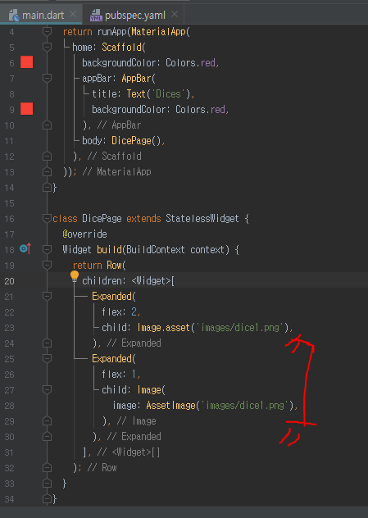Screen dimensions: 368x518
Task: Click the fold end marker at // Row
Action: [48, 467]
